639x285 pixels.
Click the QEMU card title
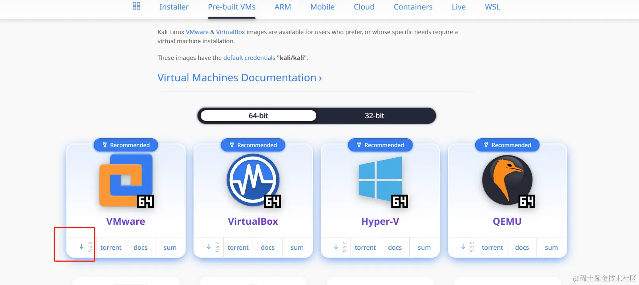(507, 222)
